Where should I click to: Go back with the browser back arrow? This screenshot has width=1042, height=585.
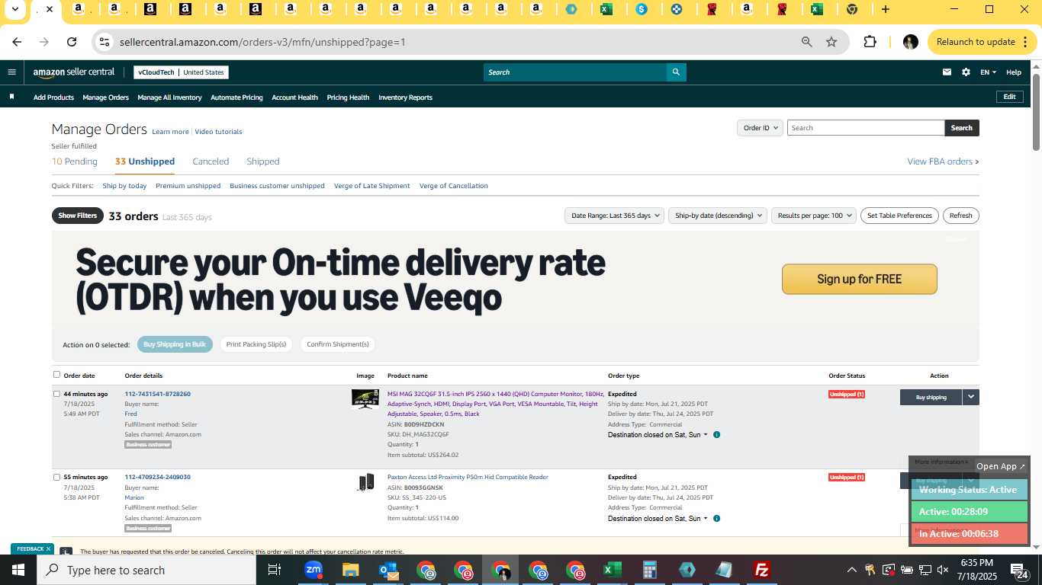[x=17, y=42]
